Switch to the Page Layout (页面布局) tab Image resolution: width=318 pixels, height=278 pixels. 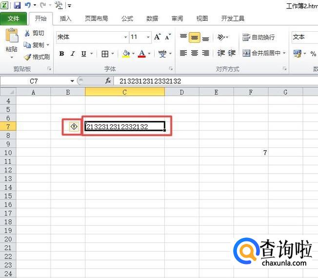(97, 19)
